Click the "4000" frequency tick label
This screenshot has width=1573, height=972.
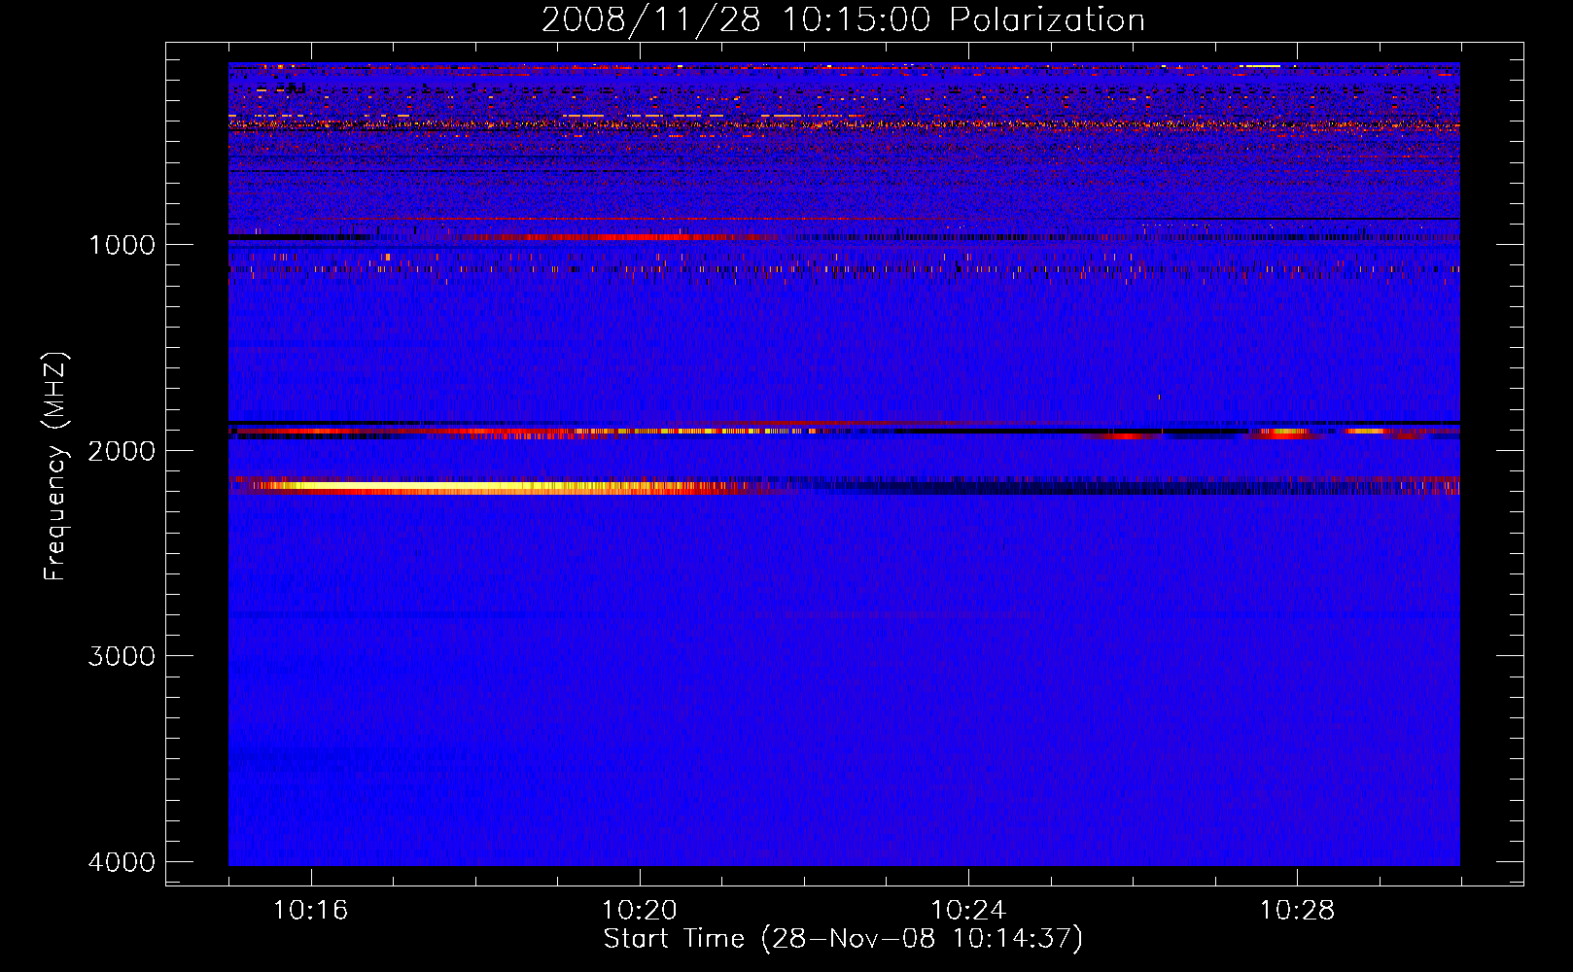tap(122, 862)
